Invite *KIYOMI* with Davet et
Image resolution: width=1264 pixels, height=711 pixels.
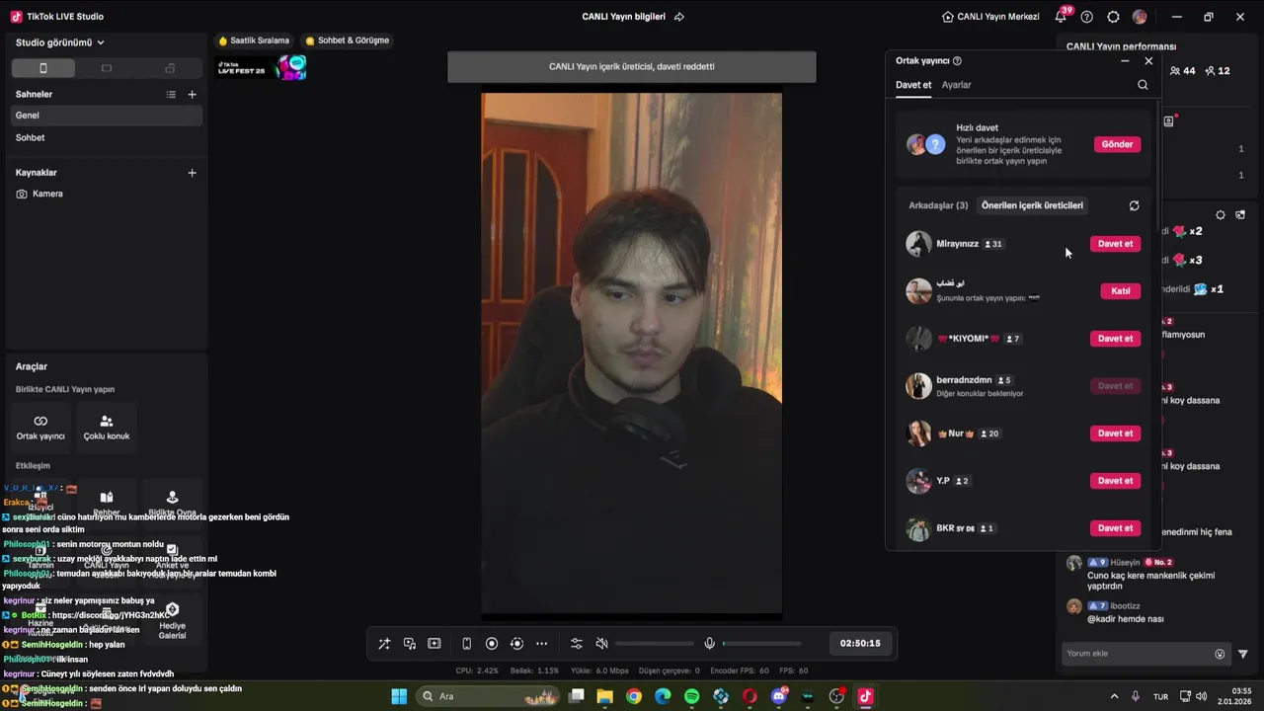[1116, 339]
